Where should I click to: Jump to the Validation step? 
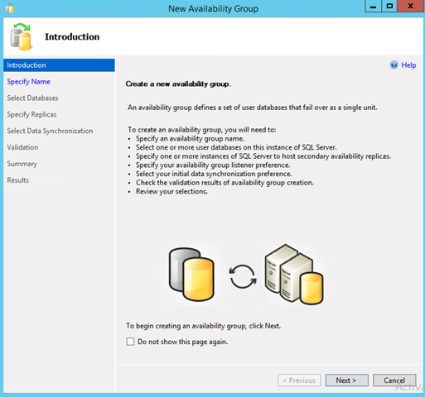point(22,147)
